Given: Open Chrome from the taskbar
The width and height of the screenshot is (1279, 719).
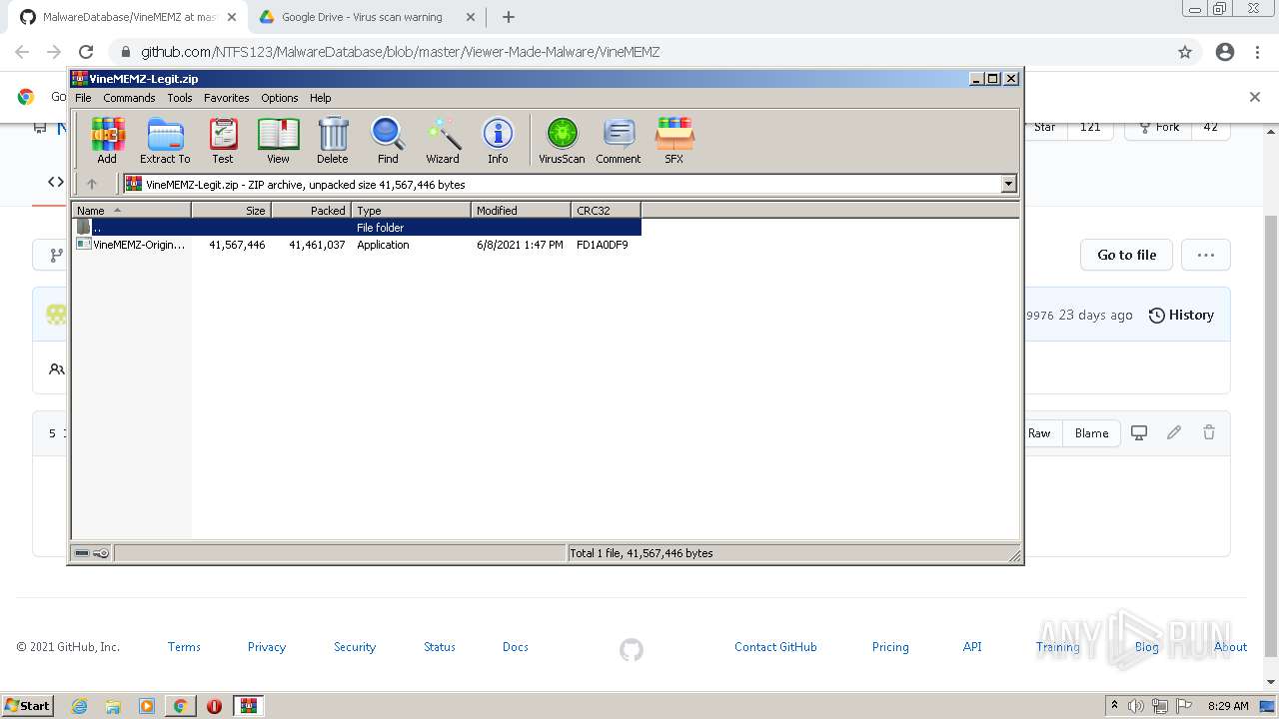Looking at the screenshot, I should click(180, 706).
